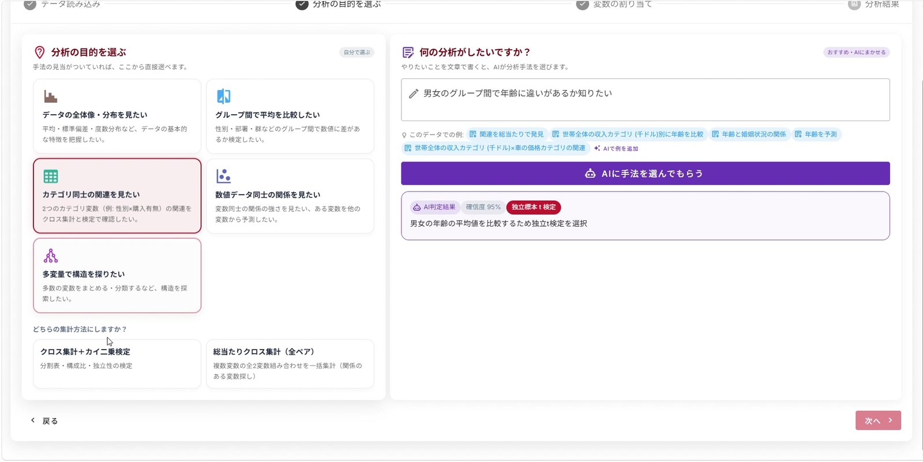Viewport: 923px width, 462px height.
Task: Insert the 年齢を予測 example chip
Action: click(816, 134)
